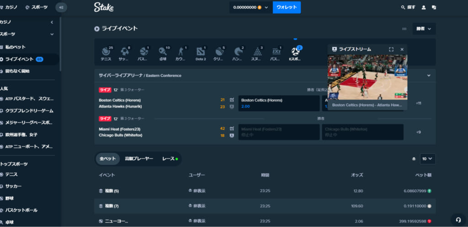The height and width of the screenshot is (227, 468).
Task: Open the chat icon in header
Action: click(x=434, y=7)
